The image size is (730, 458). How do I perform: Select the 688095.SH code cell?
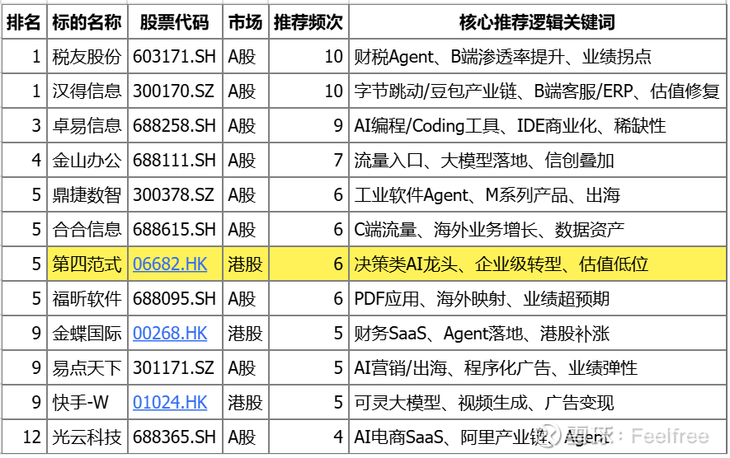175,298
